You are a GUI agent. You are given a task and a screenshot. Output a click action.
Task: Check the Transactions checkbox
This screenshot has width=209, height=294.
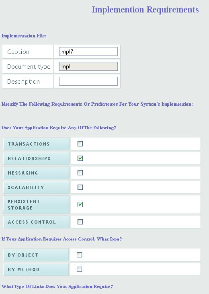pos(80,144)
